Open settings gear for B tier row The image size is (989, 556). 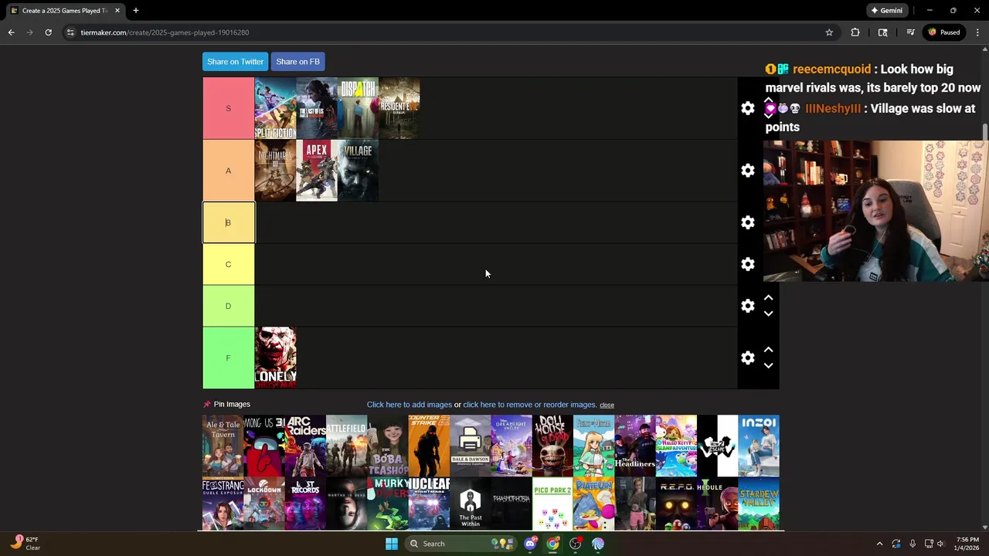point(747,222)
